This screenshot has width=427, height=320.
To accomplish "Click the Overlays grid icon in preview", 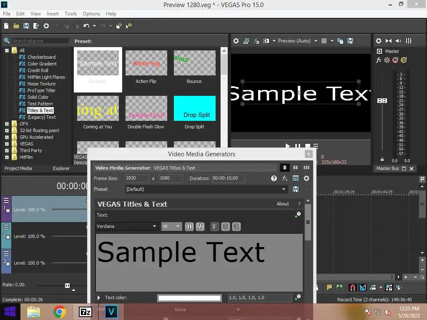I will click(x=324, y=41).
